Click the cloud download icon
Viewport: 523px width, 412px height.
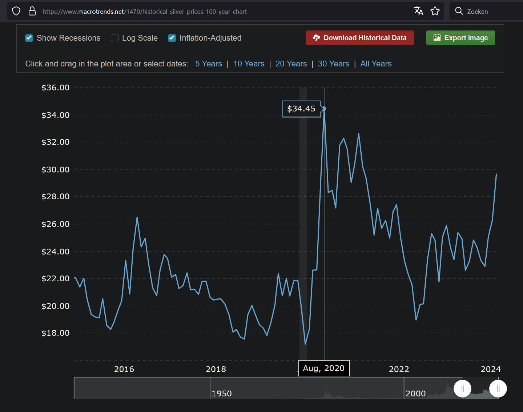316,38
